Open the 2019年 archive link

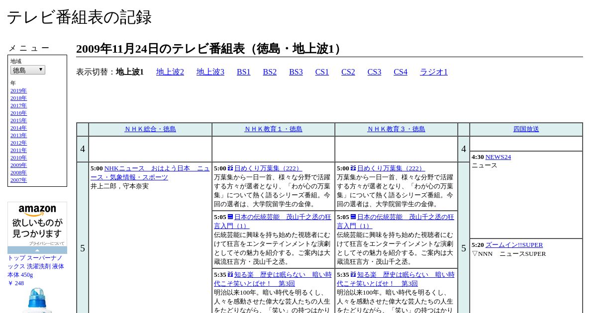18,90
